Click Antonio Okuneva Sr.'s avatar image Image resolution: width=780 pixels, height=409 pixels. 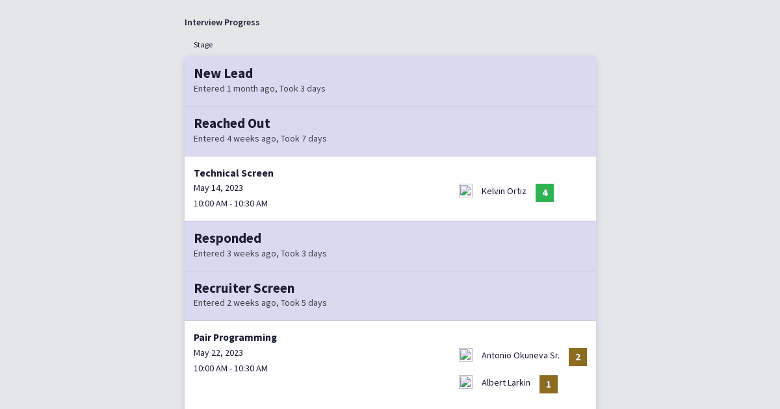click(x=465, y=354)
